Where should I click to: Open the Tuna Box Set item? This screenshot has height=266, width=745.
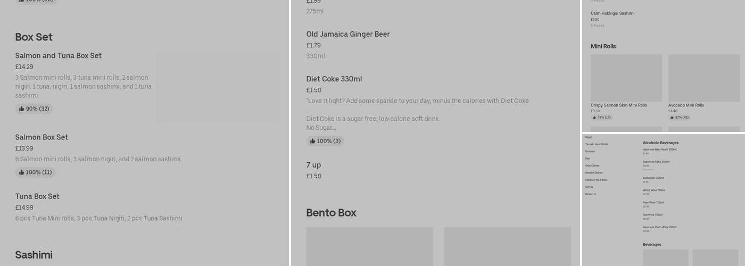(37, 196)
